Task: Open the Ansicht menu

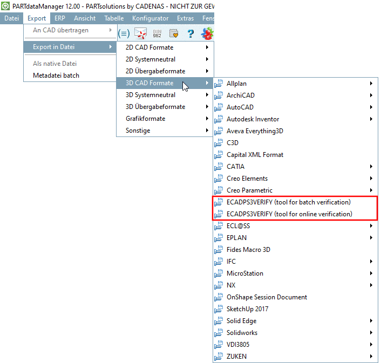Action: coord(85,18)
